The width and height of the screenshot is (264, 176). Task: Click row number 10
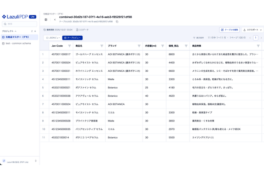[x=44, y=129]
